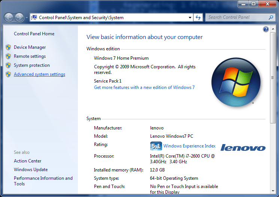Click the Back navigation arrow button
The height and width of the screenshot is (197, 279).
click(x=9, y=18)
